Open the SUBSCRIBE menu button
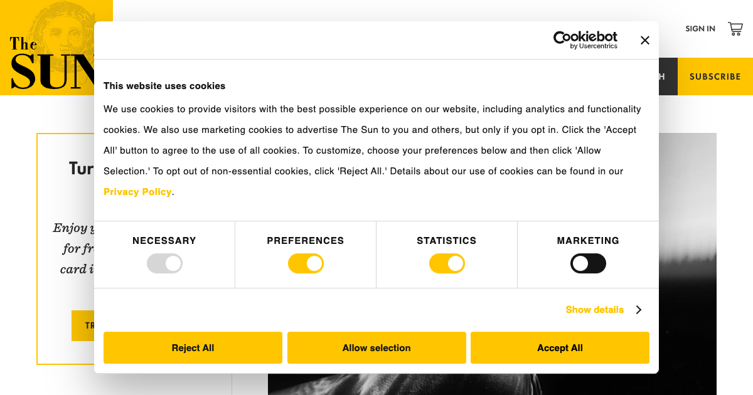The image size is (753, 395). click(x=715, y=76)
